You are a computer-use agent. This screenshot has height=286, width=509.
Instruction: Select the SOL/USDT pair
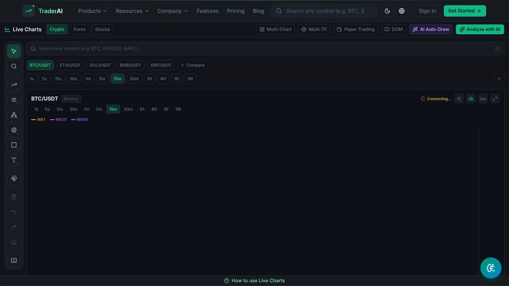(101, 65)
